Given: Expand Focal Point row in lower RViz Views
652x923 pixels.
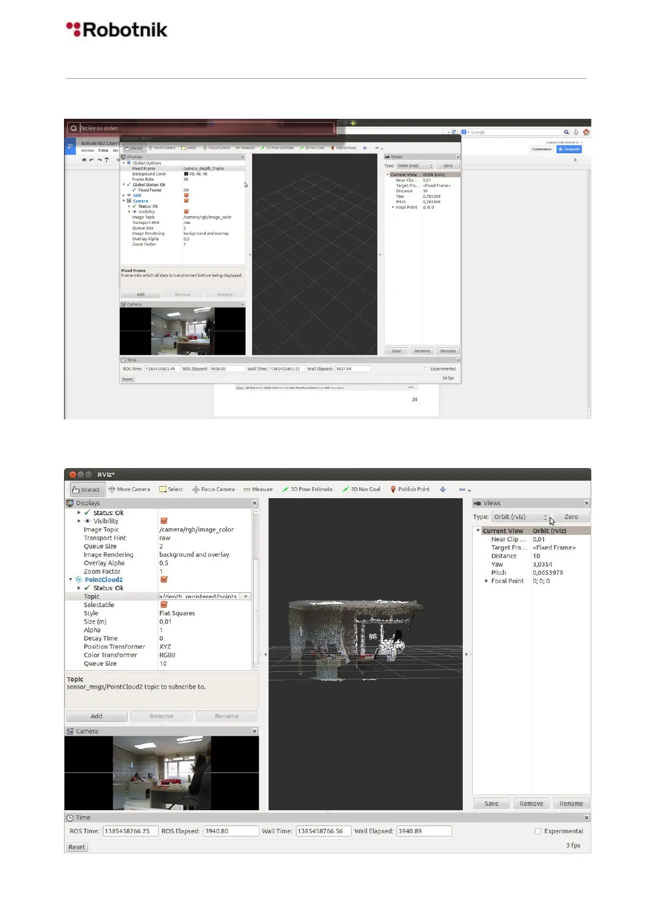Looking at the screenshot, I should pyautogui.click(x=486, y=581).
